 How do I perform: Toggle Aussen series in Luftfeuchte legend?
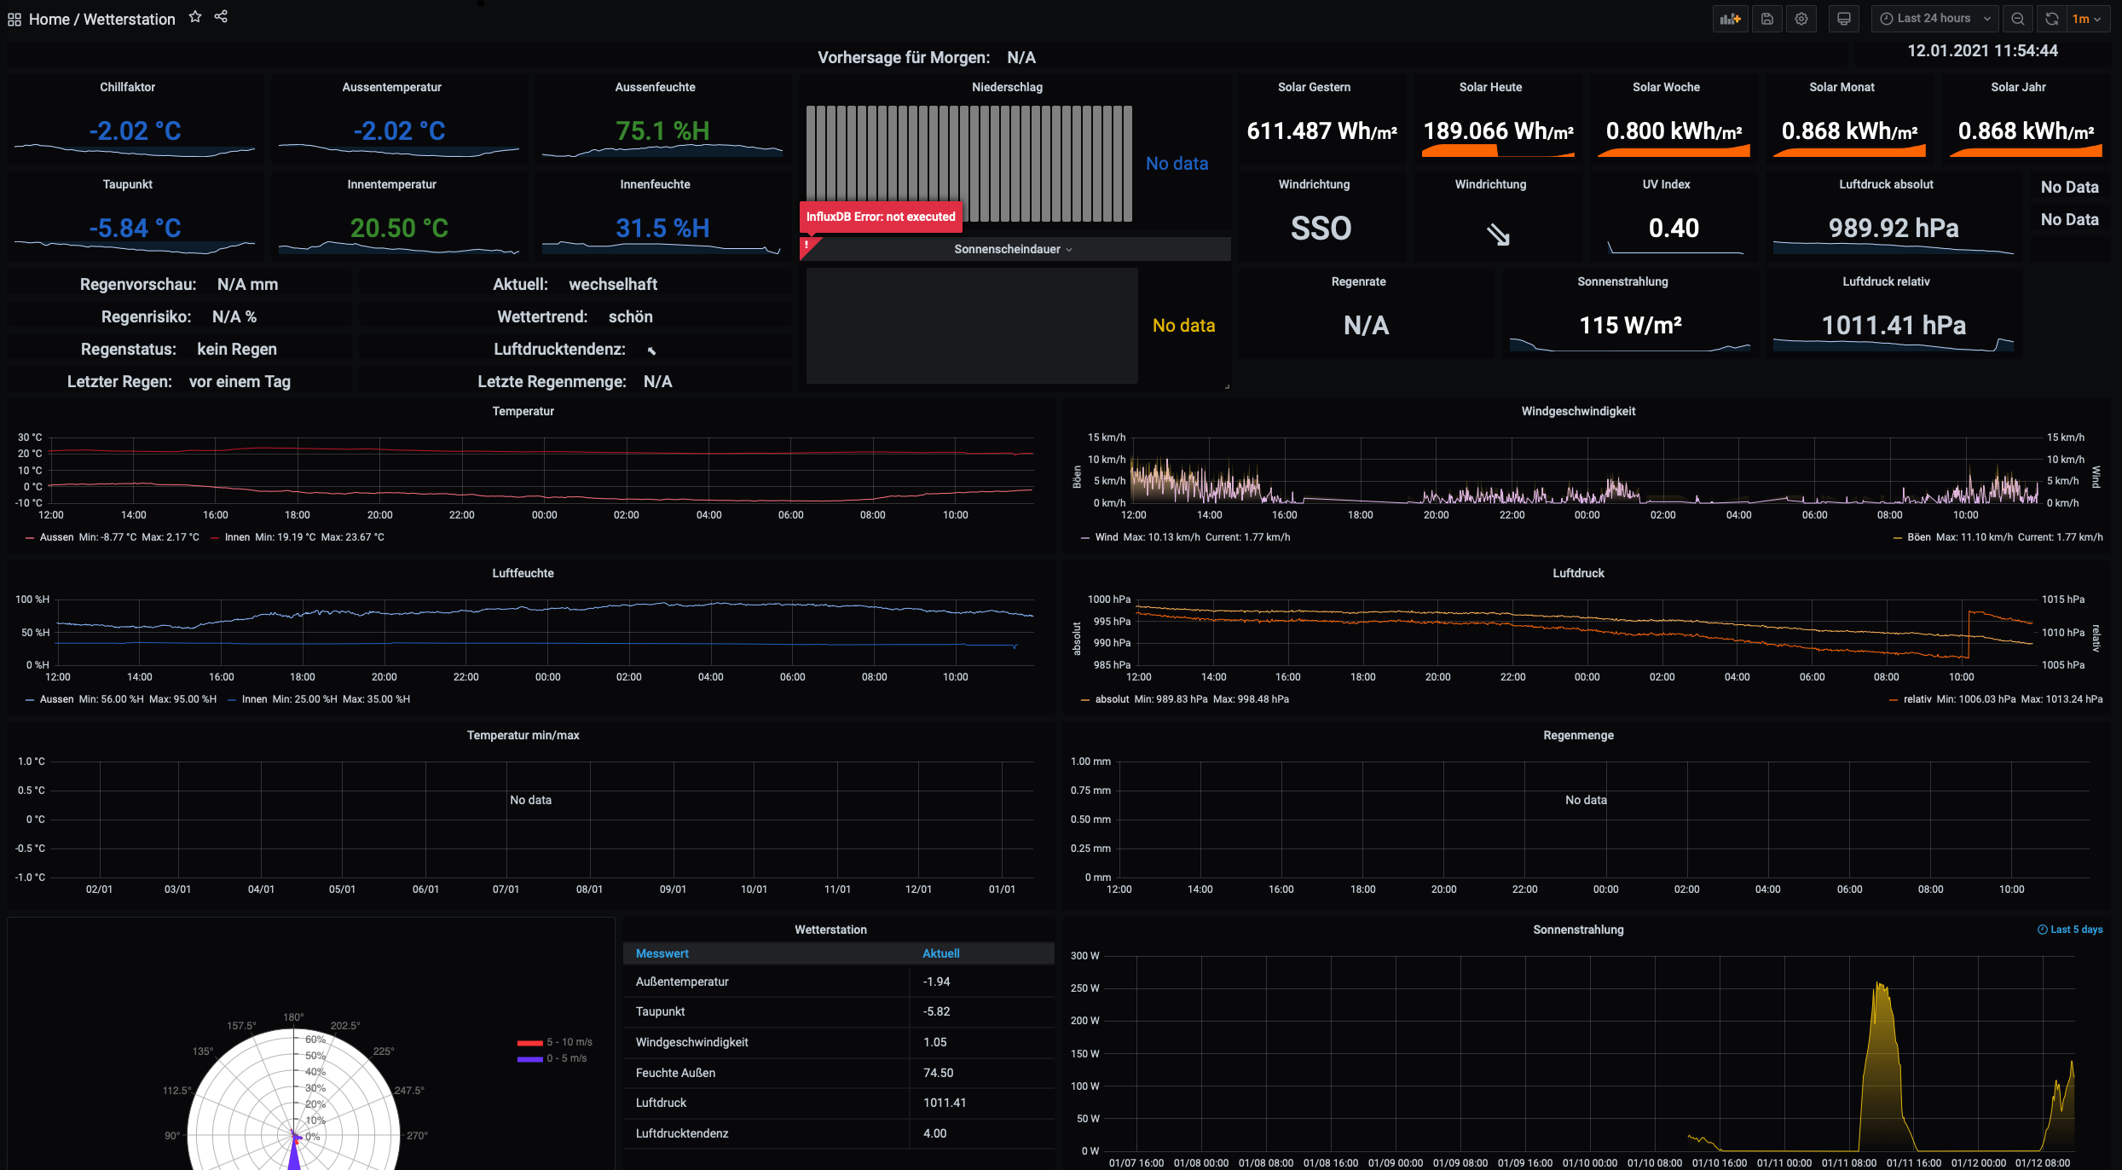coord(56,699)
